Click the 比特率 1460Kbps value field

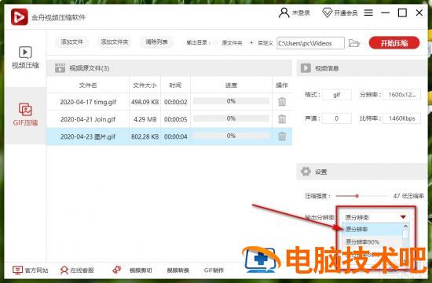[x=401, y=118]
